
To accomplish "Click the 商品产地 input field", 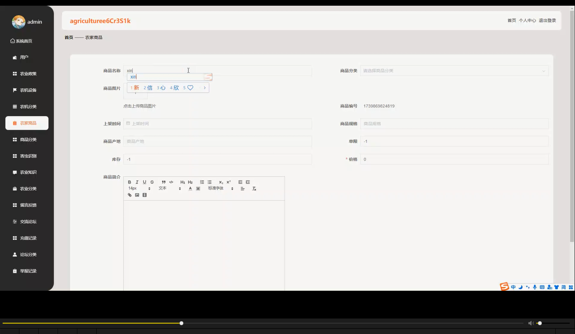I will tap(217, 142).
